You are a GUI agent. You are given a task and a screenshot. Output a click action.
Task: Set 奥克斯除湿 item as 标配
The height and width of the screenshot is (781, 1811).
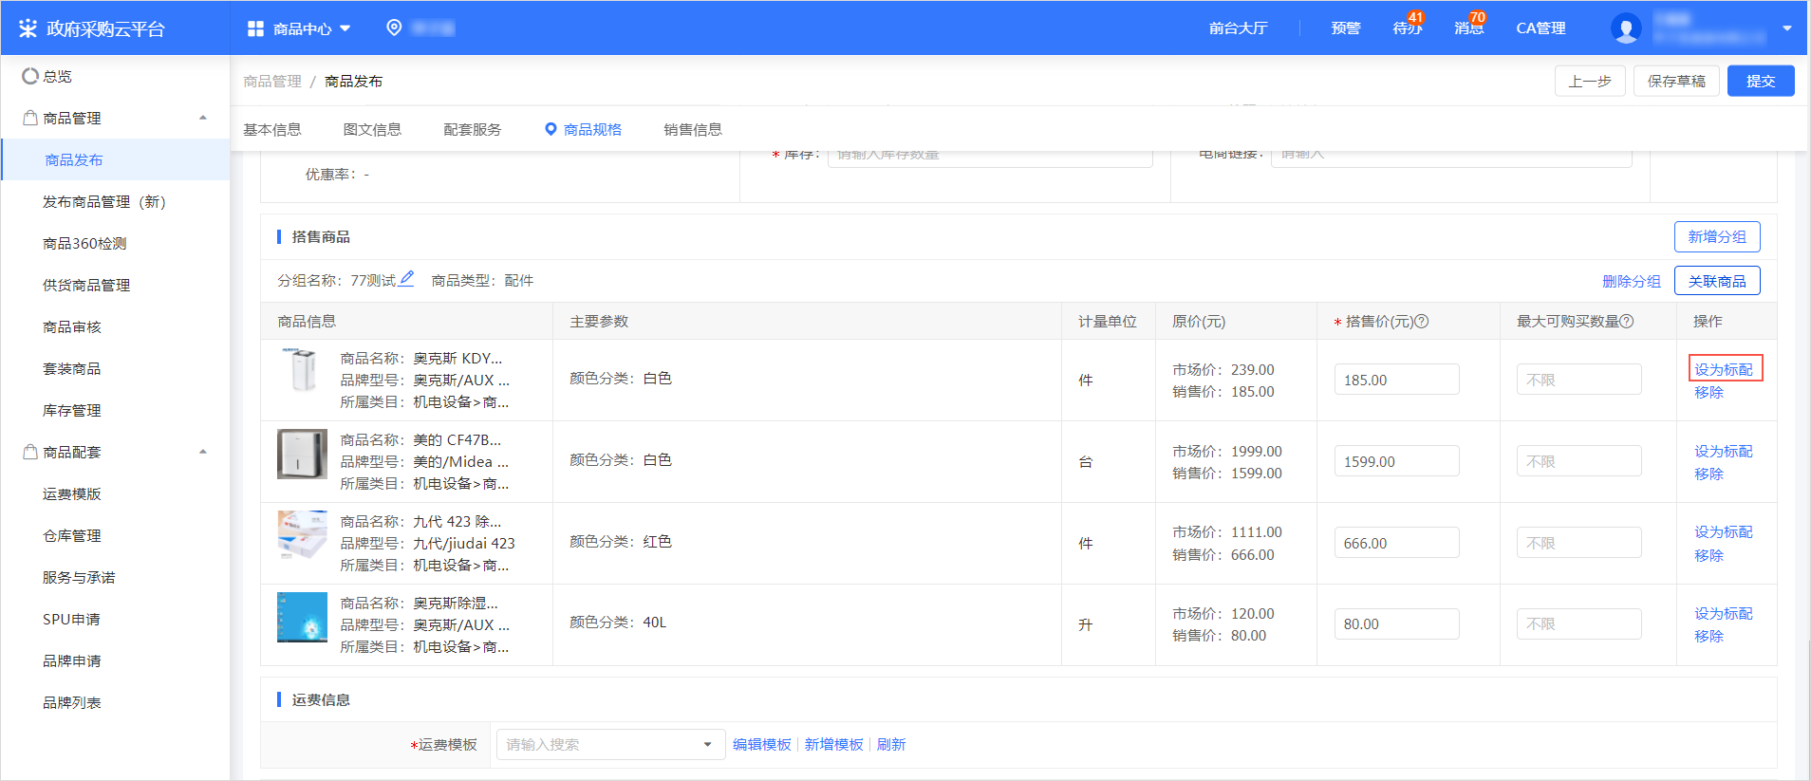click(1724, 613)
